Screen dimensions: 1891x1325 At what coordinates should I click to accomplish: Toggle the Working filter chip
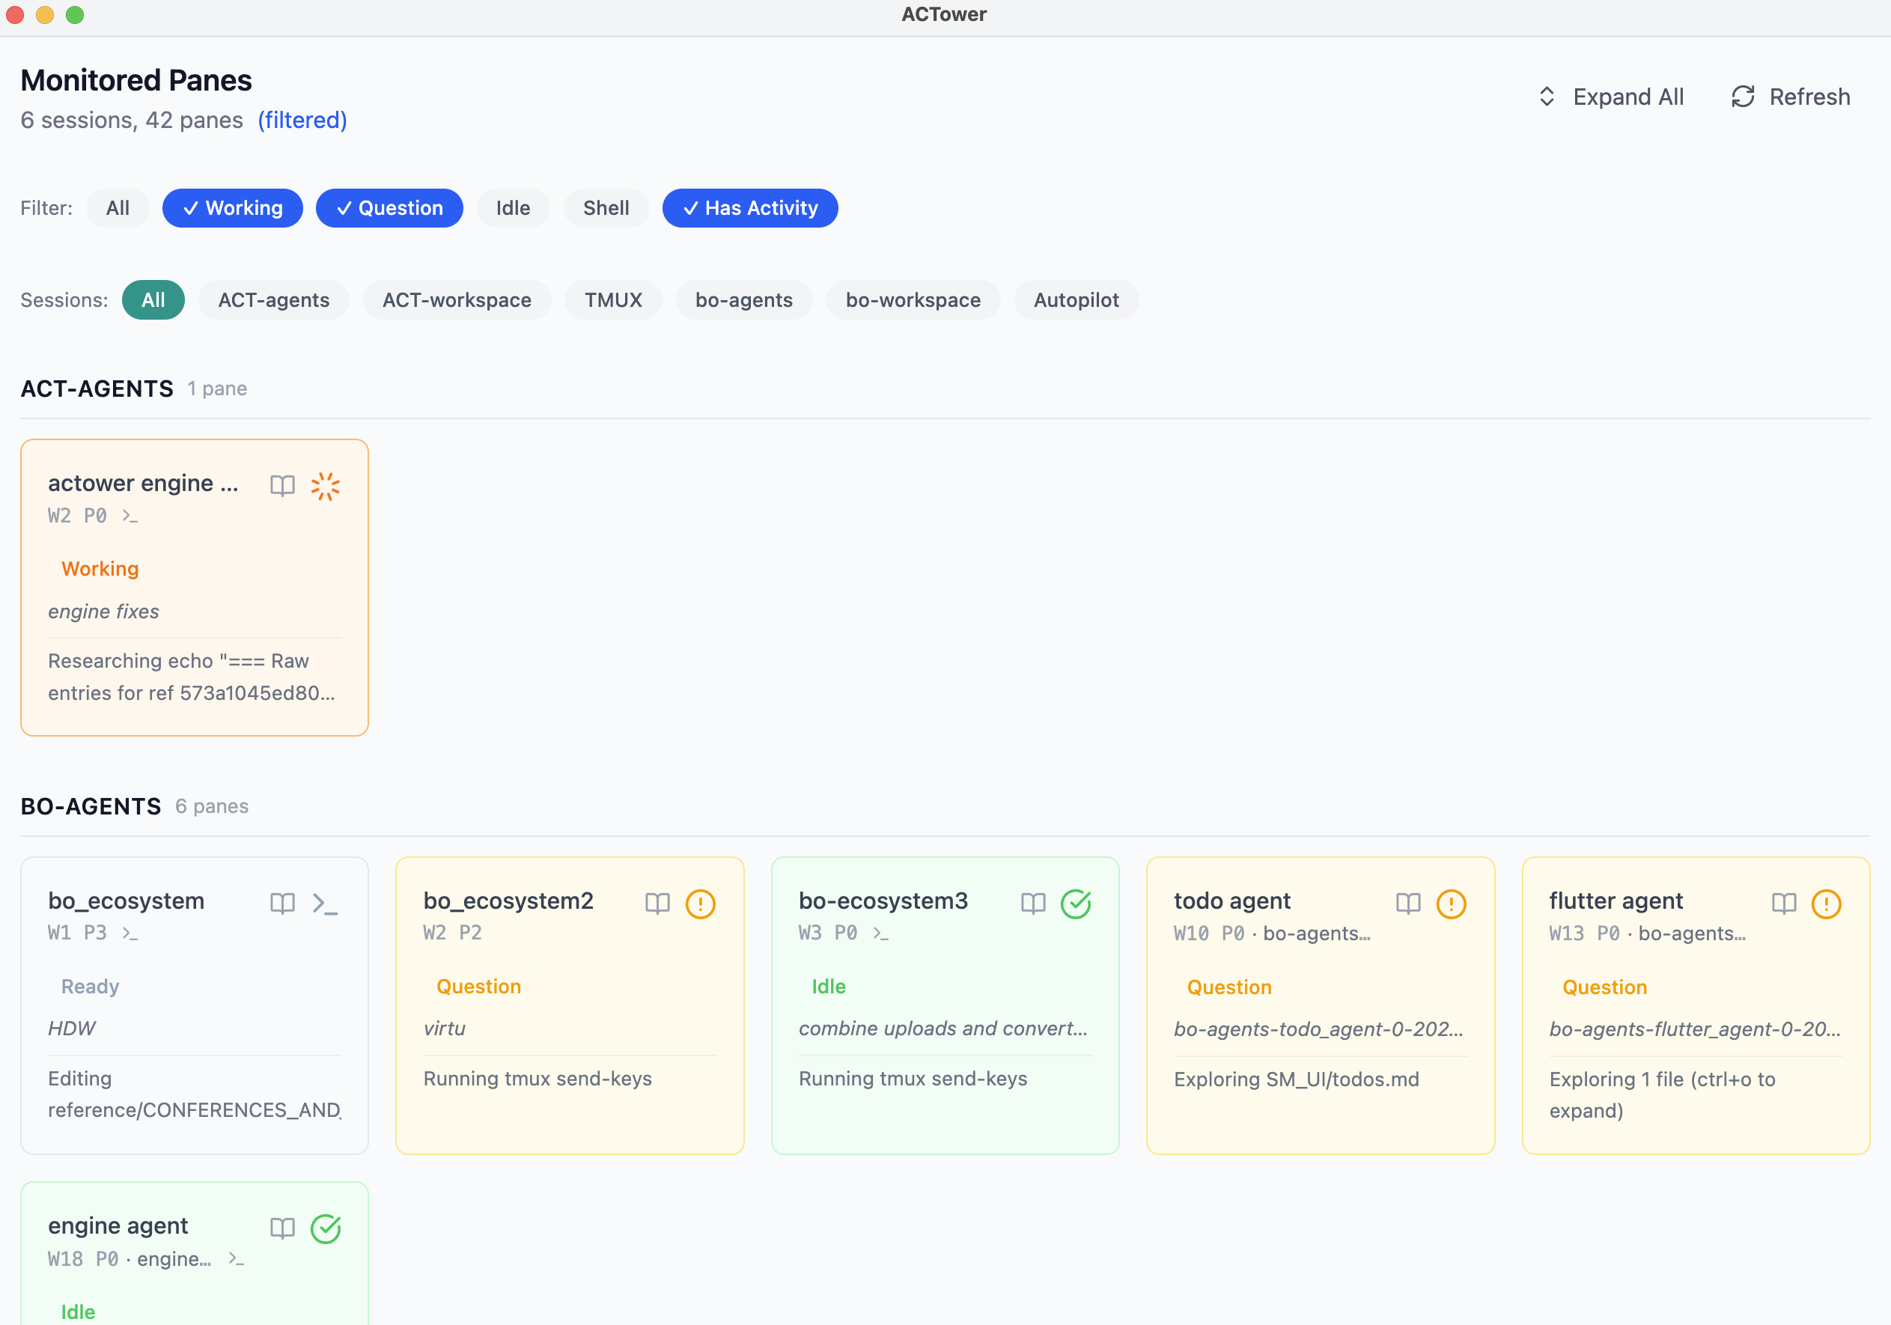click(232, 208)
